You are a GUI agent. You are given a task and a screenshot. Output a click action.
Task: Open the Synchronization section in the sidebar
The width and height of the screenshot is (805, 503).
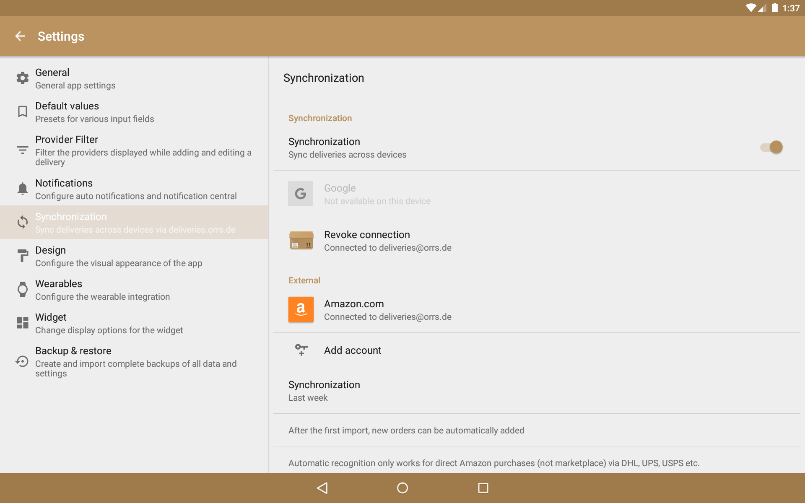(x=134, y=222)
